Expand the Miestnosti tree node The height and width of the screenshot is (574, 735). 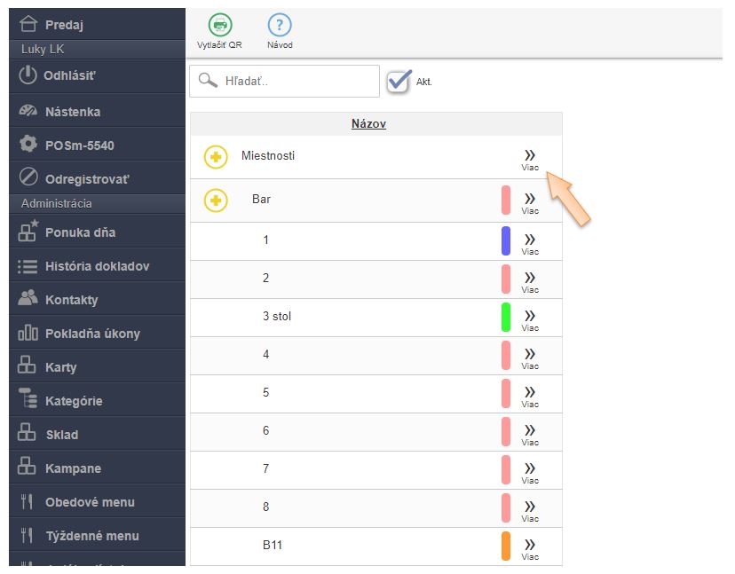point(217,157)
